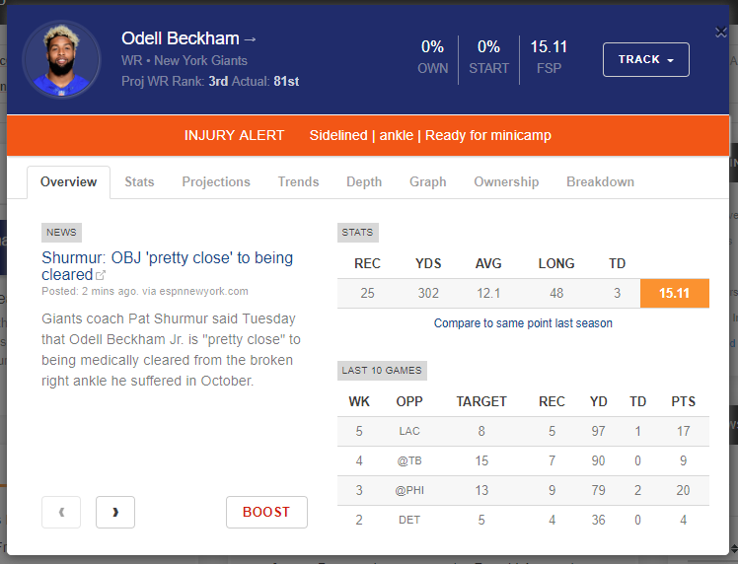Open the Graph tab
The image size is (738, 564).
[x=427, y=181]
